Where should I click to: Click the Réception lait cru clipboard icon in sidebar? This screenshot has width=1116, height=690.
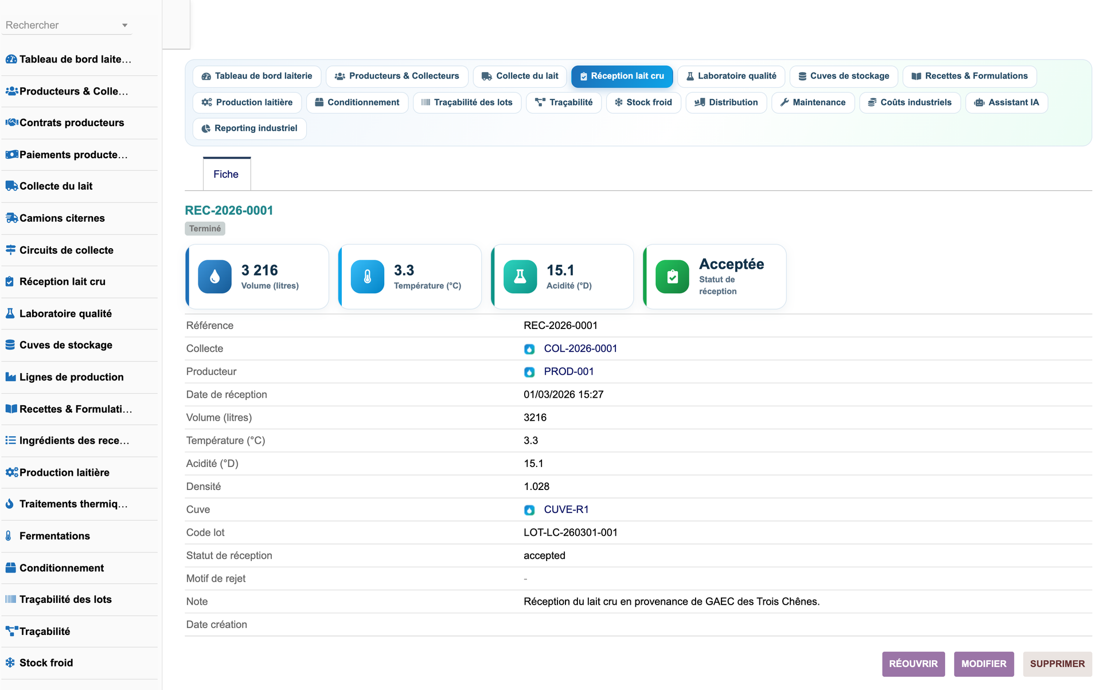tap(10, 281)
